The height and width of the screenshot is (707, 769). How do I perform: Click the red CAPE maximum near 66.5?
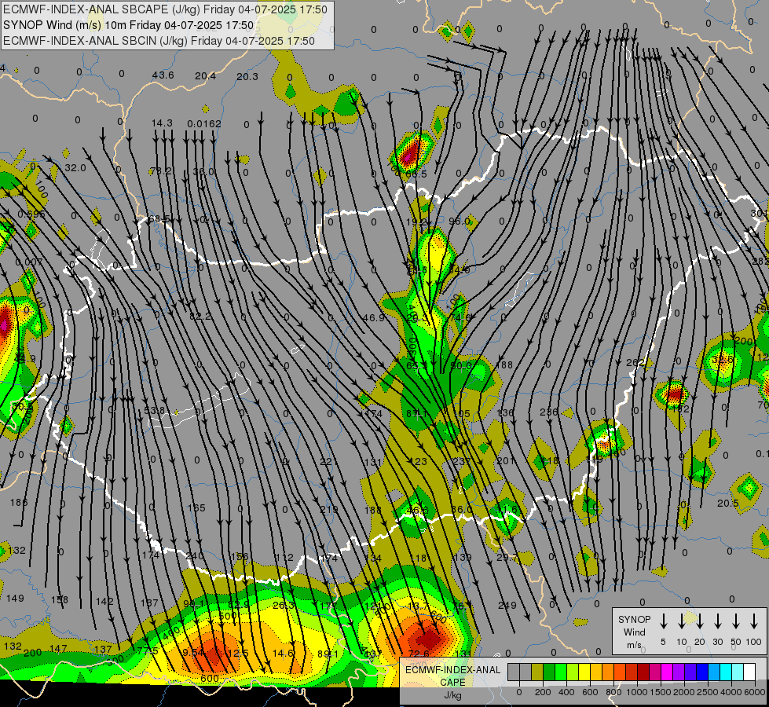tap(410, 153)
